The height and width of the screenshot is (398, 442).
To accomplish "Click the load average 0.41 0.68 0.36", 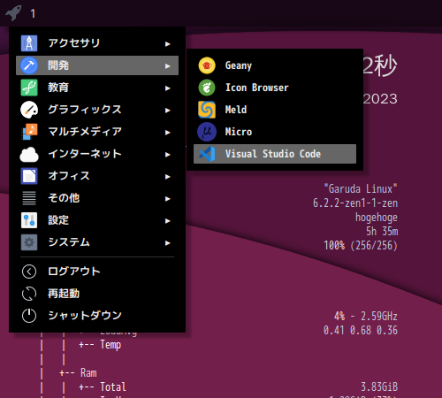I will pyautogui.click(x=361, y=330).
